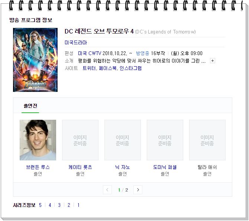The width and height of the screenshot is (249, 221).
Task: Click the 1 / 2 page indicator
Action: pyautogui.click(x=123, y=190)
